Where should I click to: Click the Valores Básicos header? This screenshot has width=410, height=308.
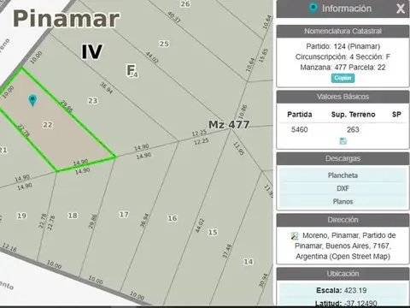point(343,97)
